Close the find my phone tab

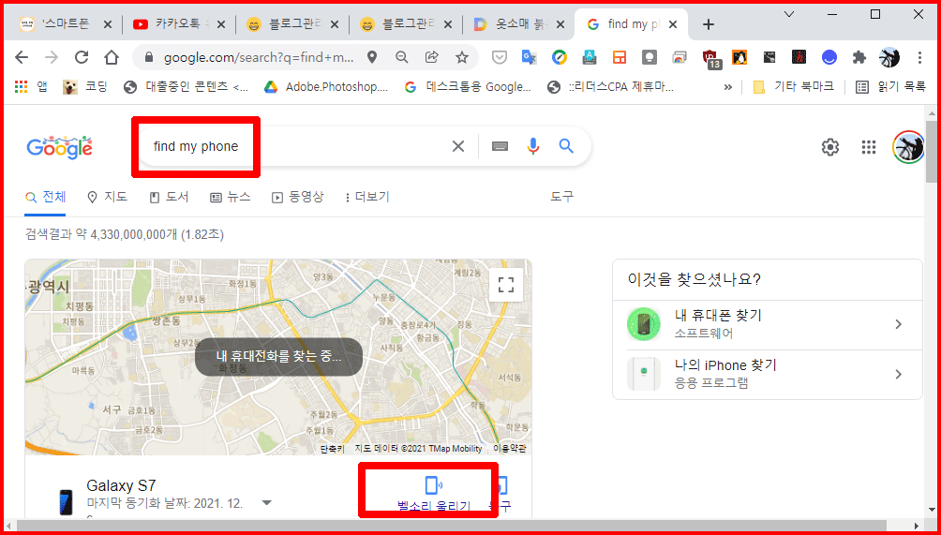click(x=673, y=24)
